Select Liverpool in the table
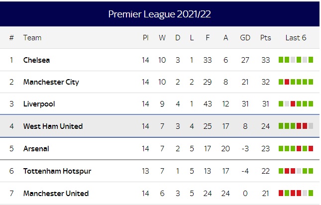 (39, 104)
